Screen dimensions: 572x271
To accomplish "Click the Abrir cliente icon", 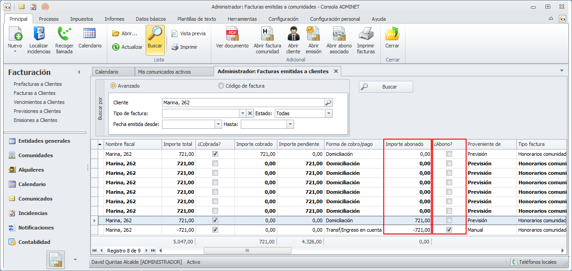I will tap(293, 34).
